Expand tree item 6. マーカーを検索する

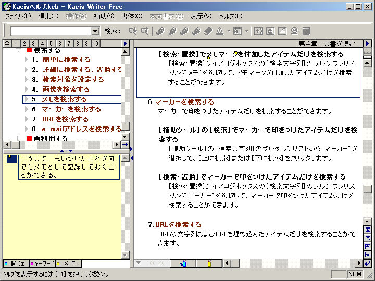27,109
